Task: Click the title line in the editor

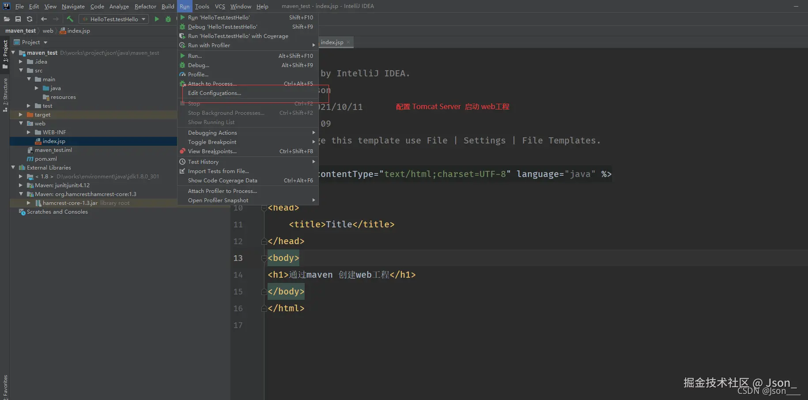Action: click(x=342, y=224)
